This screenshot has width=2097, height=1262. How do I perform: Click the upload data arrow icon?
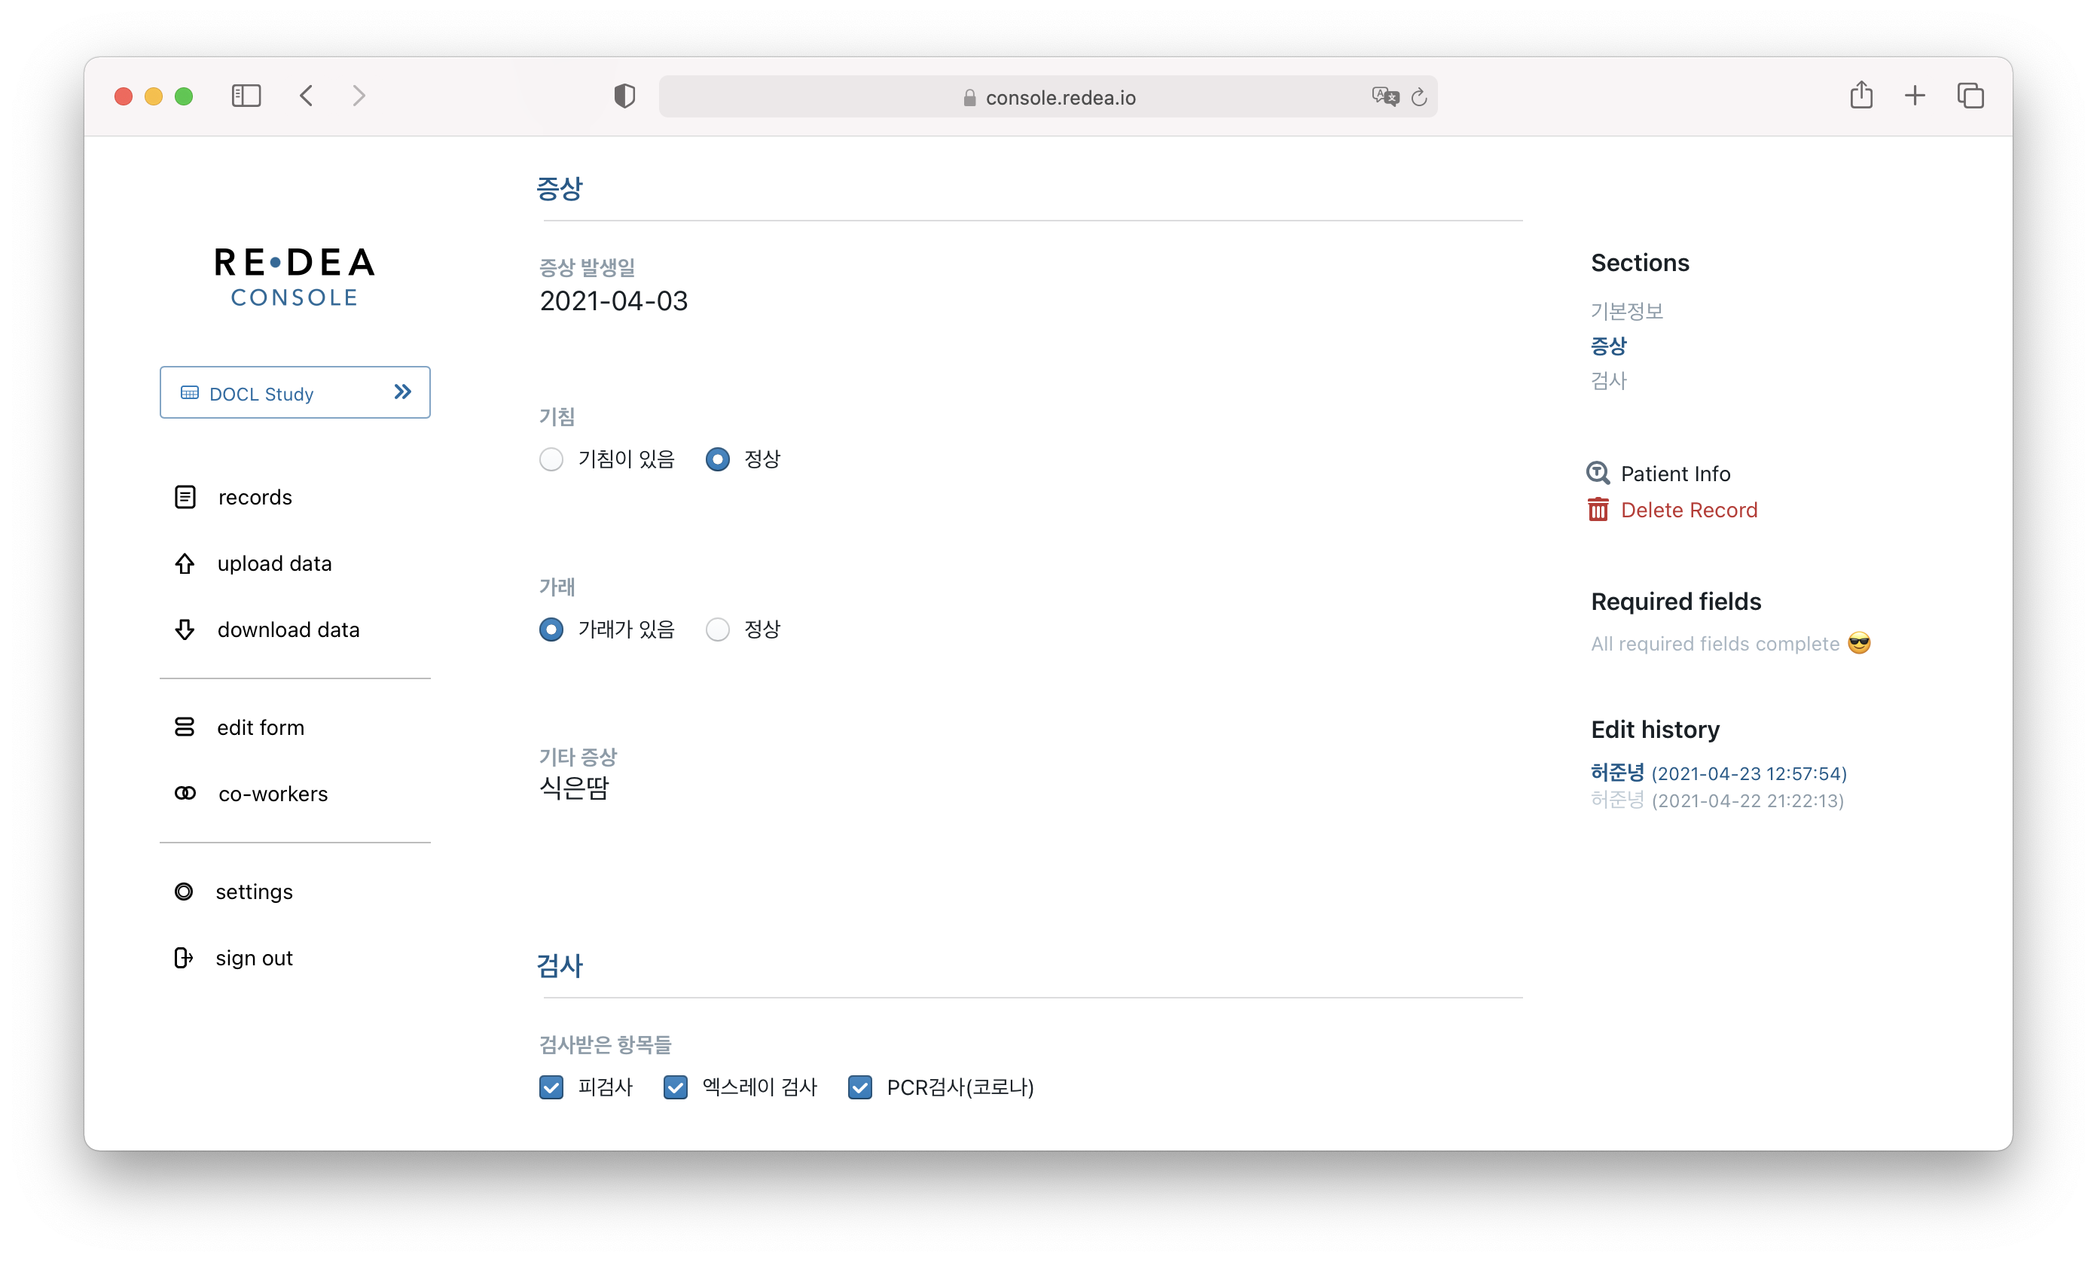coord(185,564)
